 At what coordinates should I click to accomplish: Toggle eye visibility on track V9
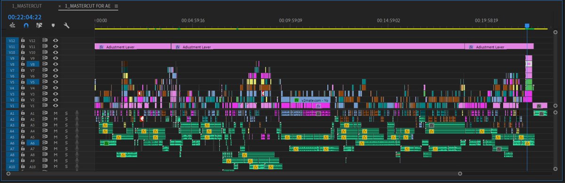(56, 58)
